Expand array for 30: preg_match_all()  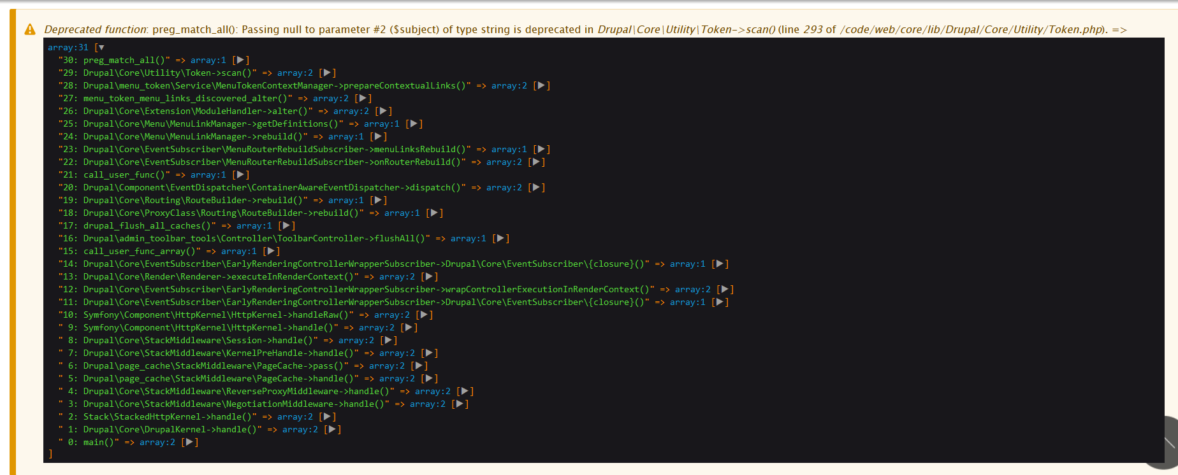(240, 60)
